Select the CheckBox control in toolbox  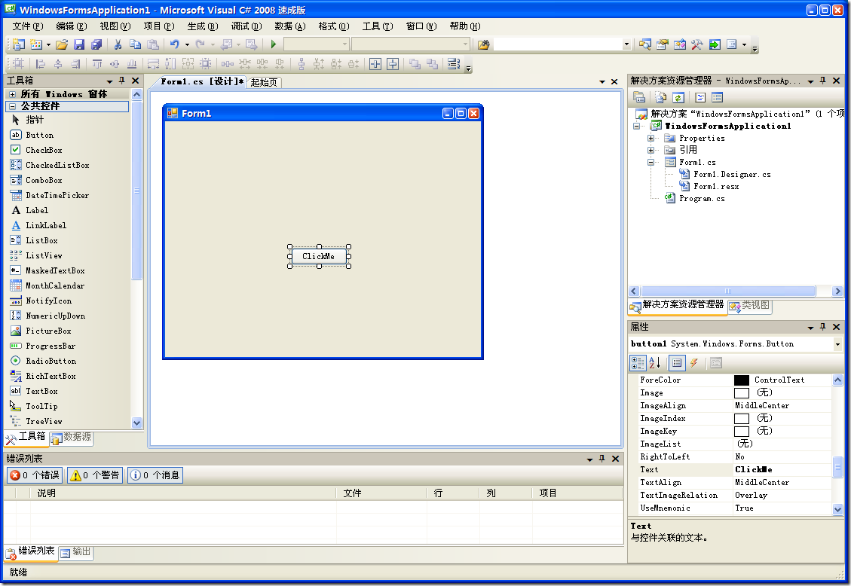tap(44, 150)
